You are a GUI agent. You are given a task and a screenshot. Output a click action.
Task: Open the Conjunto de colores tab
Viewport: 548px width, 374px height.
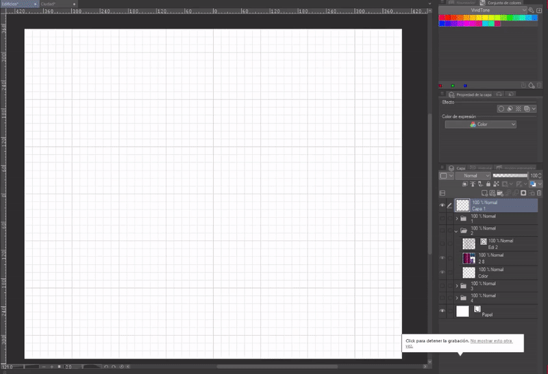tap(501, 3)
